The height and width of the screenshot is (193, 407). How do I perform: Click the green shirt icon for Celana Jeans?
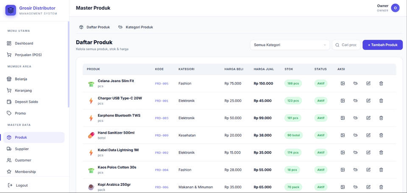[91, 84]
